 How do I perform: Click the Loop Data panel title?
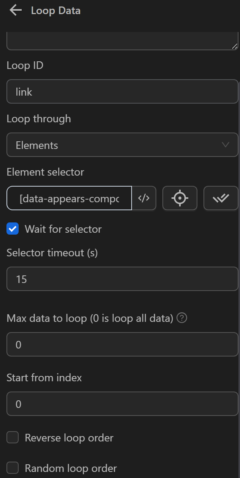[56, 11]
